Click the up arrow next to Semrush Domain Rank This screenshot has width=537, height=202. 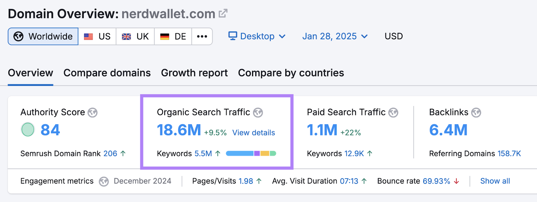(x=123, y=153)
